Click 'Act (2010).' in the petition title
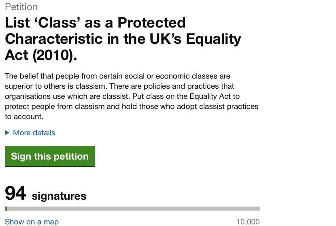Screen dimensions: 336x226 [x=41, y=55]
